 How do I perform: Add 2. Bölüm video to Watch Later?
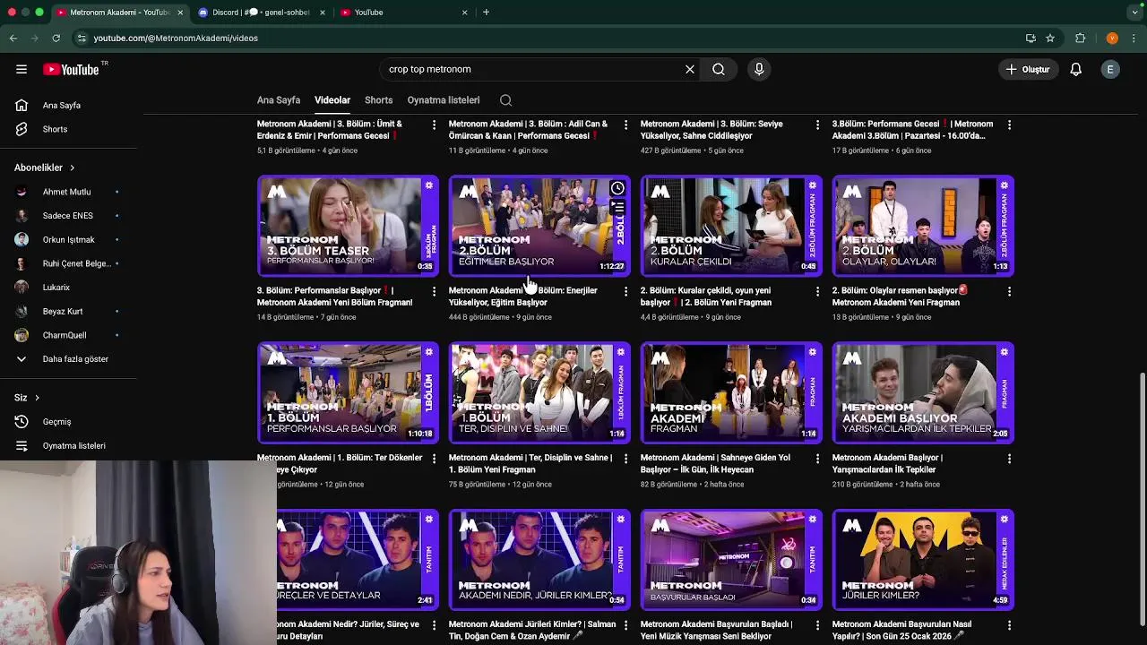[x=617, y=188]
